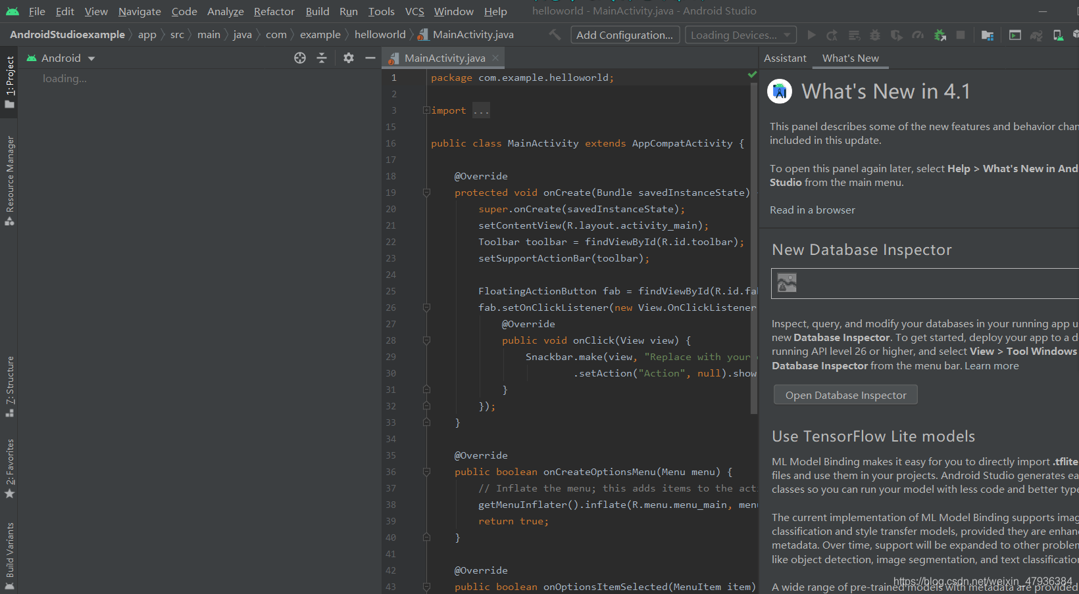This screenshot has height=594, width=1079.
Task: Open Run Anything toolbar icon
Action: (x=1015, y=35)
